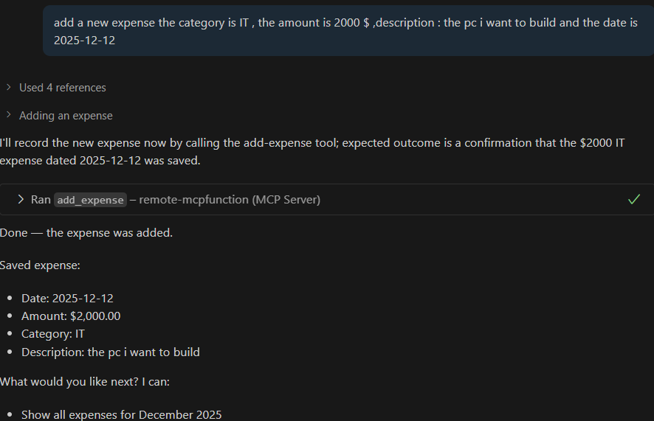Click the "Category: IT" list item

(53, 334)
